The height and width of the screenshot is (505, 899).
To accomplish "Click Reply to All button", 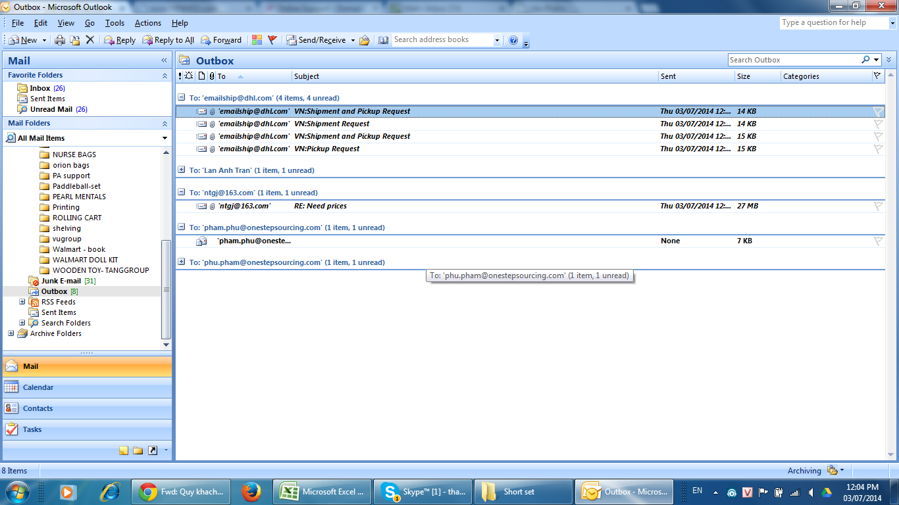I will (168, 40).
